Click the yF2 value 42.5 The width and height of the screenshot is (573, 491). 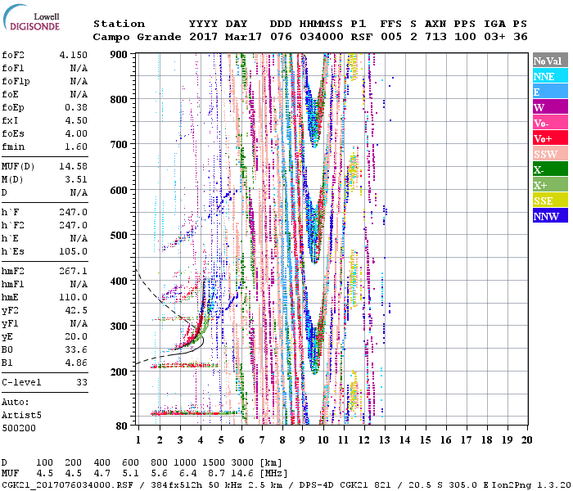tap(76, 310)
